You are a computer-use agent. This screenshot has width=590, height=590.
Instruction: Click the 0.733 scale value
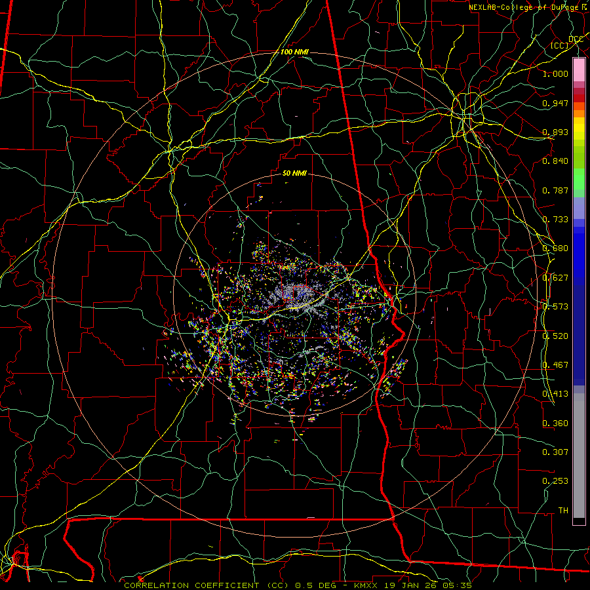click(555, 220)
